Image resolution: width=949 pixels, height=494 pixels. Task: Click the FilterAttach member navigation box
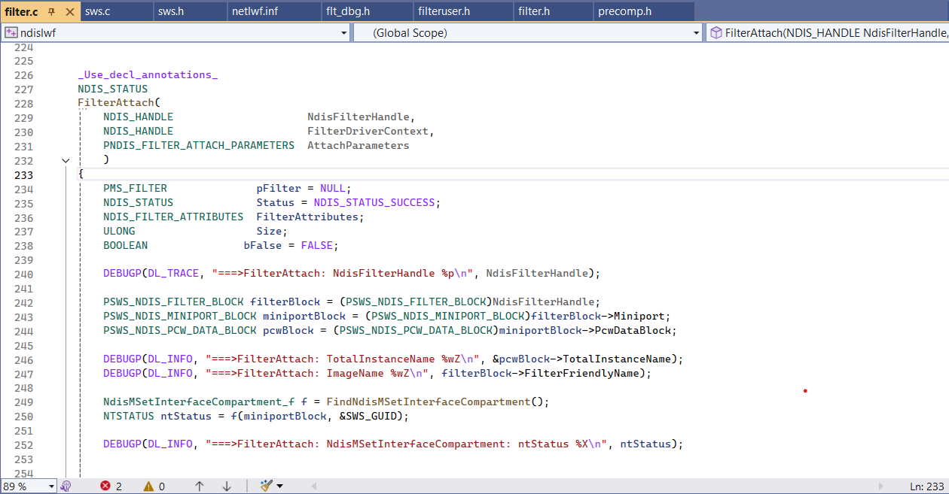point(828,33)
